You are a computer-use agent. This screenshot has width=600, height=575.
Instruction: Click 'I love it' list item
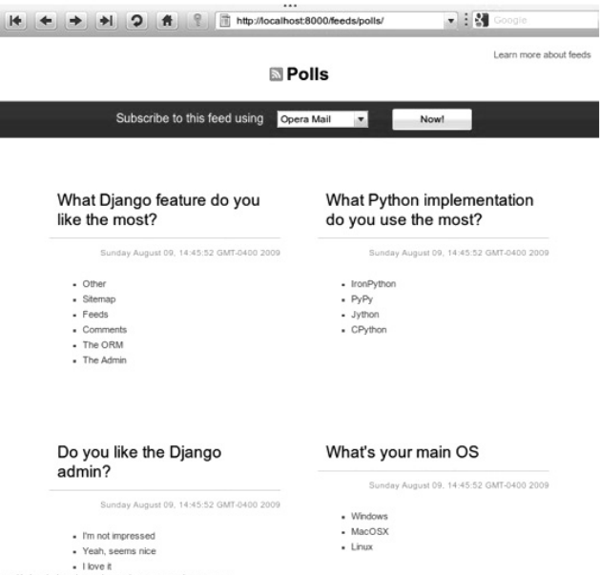point(96,566)
